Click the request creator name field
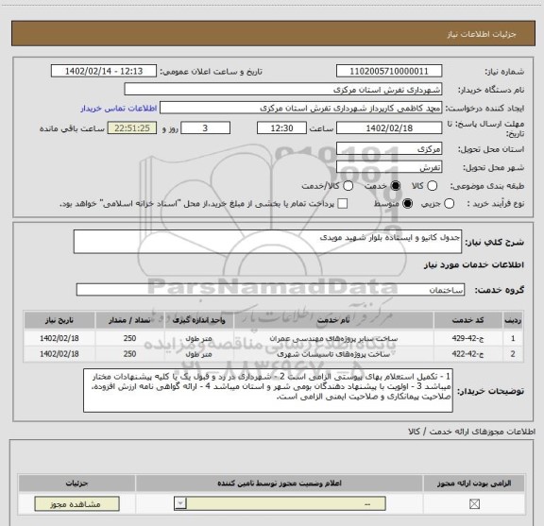544x526 pixels. pyautogui.click(x=300, y=108)
